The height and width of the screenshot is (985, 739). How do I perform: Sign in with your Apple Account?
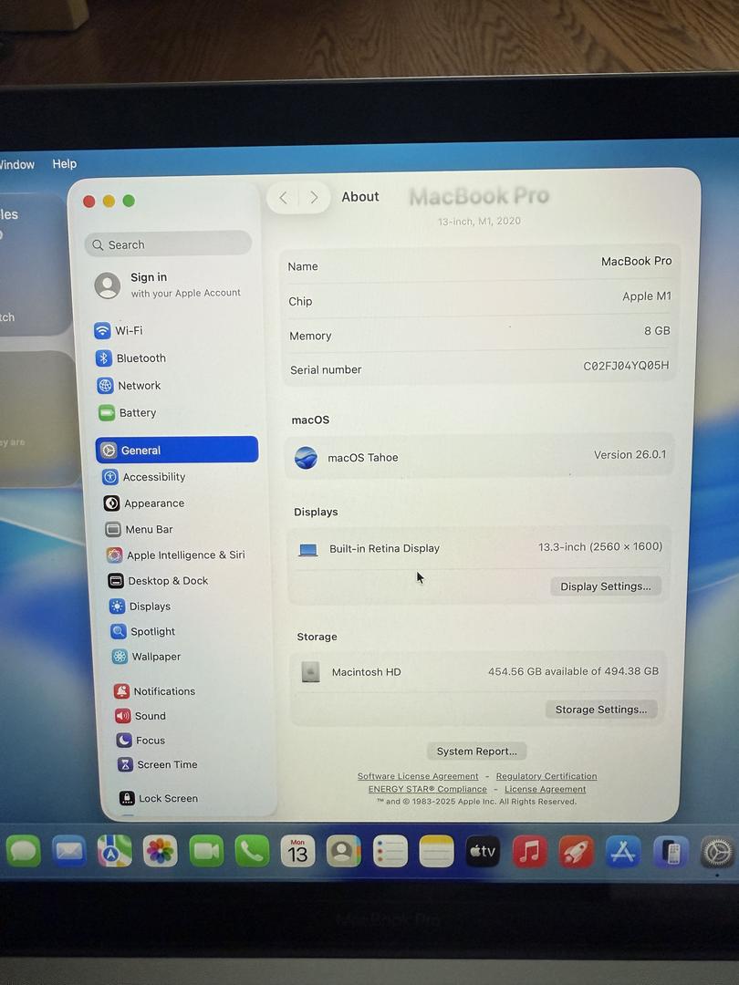[x=168, y=285]
